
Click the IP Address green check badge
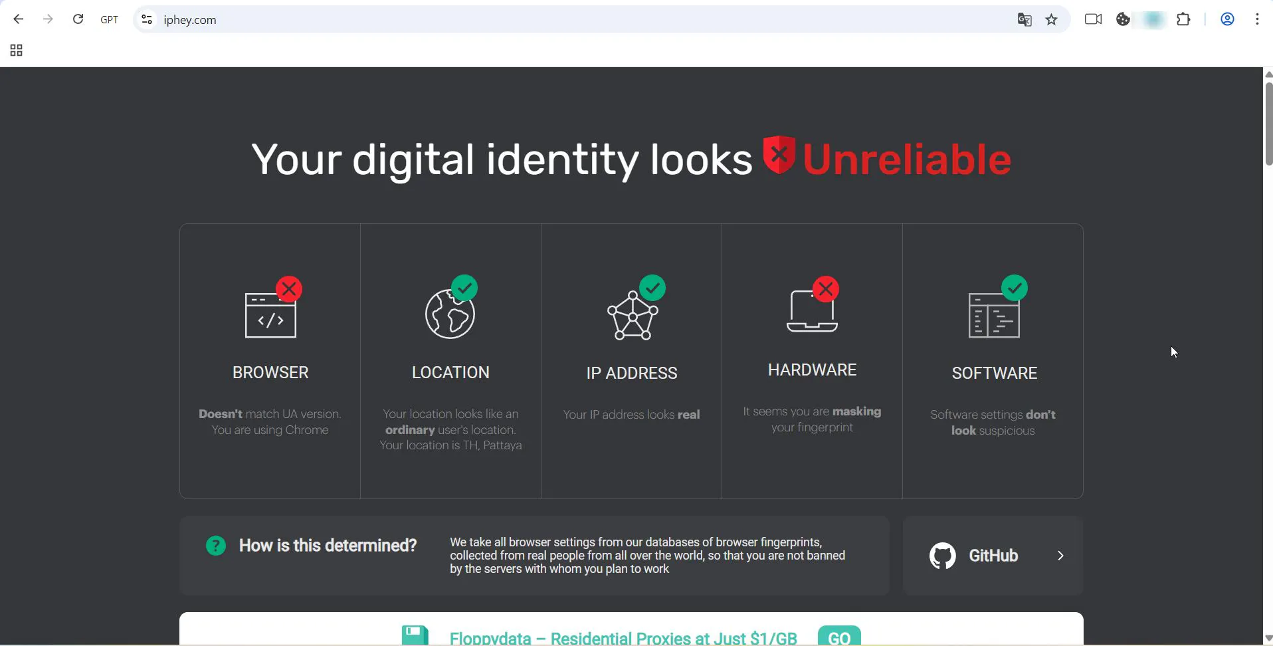(653, 288)
